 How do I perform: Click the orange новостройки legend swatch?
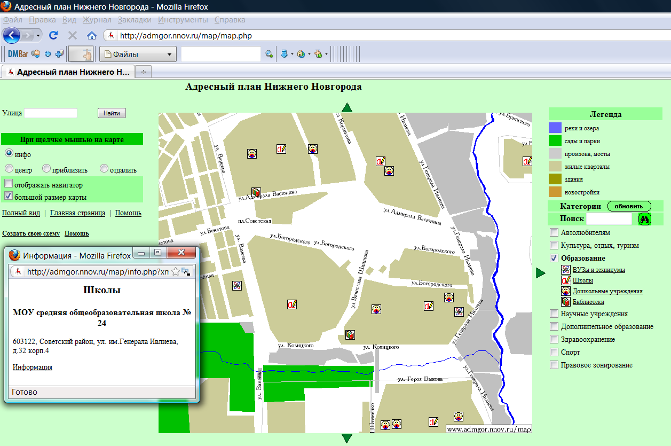coord(555,192)
